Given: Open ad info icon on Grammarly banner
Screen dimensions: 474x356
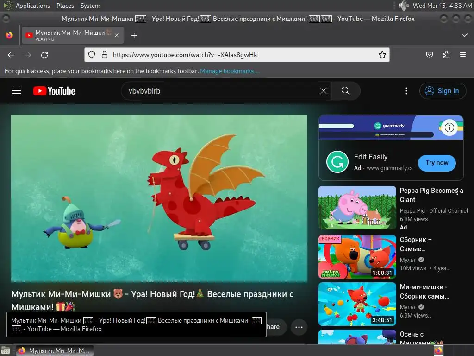Looking at the screenshot, I should [449, 127].
